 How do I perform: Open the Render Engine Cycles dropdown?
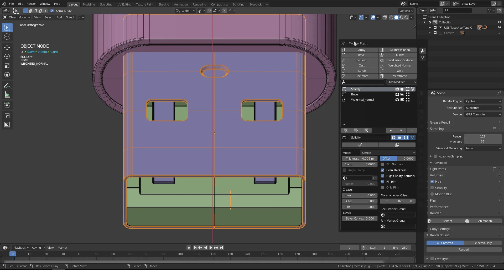pos(483,101)
